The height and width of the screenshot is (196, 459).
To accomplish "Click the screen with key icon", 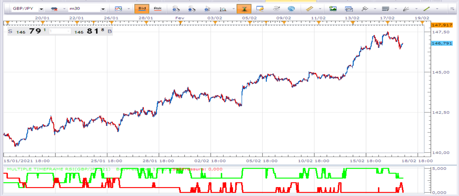I will pos(260,9).
